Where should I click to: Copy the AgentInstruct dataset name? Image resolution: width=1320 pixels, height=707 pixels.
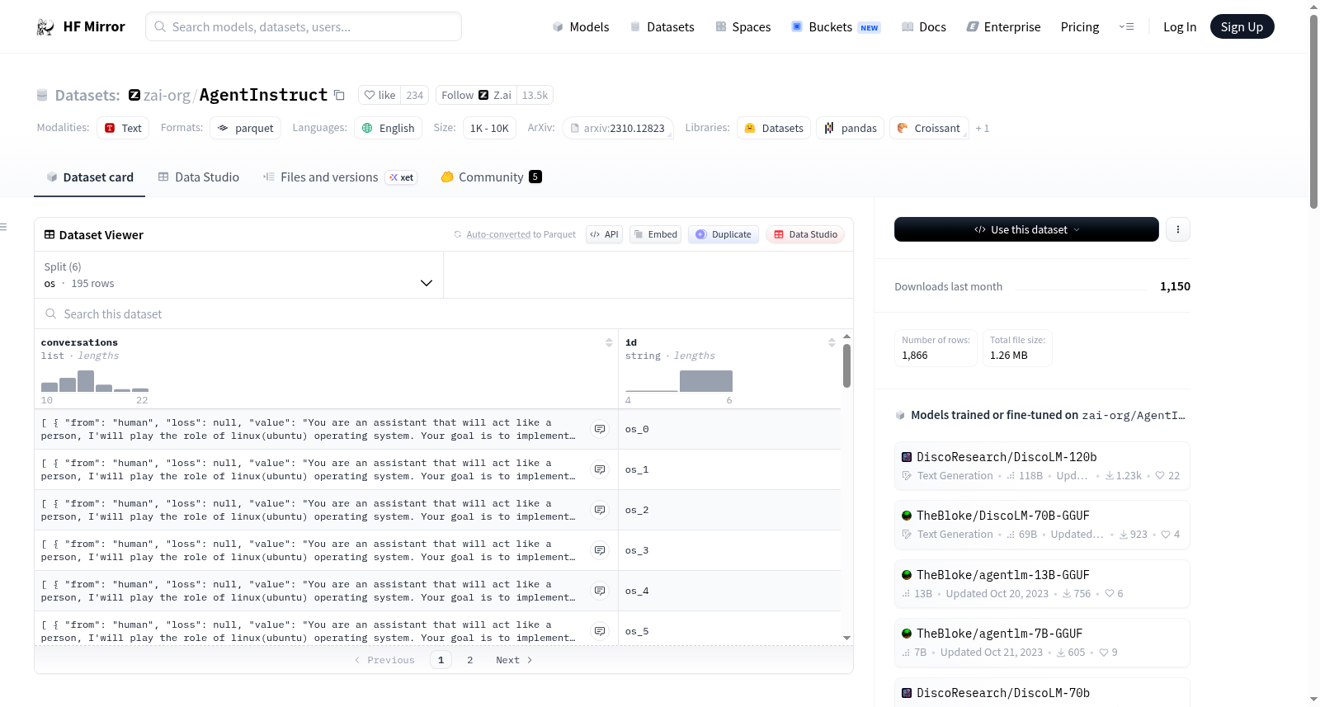tap(339, 96)
